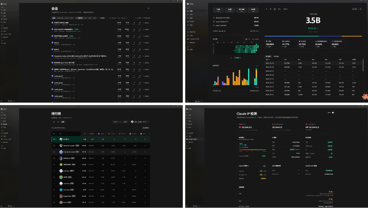Viewport: 368px width, 208px height.
Task: Toggle the IP hide switch in Claude IP 检测
Action: click(x=333, y=113)
